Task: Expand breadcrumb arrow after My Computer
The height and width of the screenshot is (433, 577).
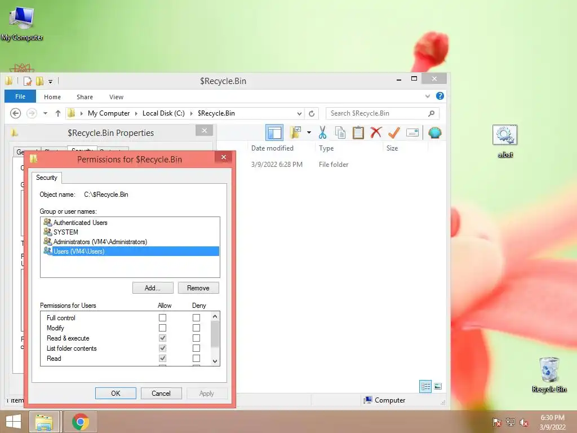Action: [x=136, y=113]
